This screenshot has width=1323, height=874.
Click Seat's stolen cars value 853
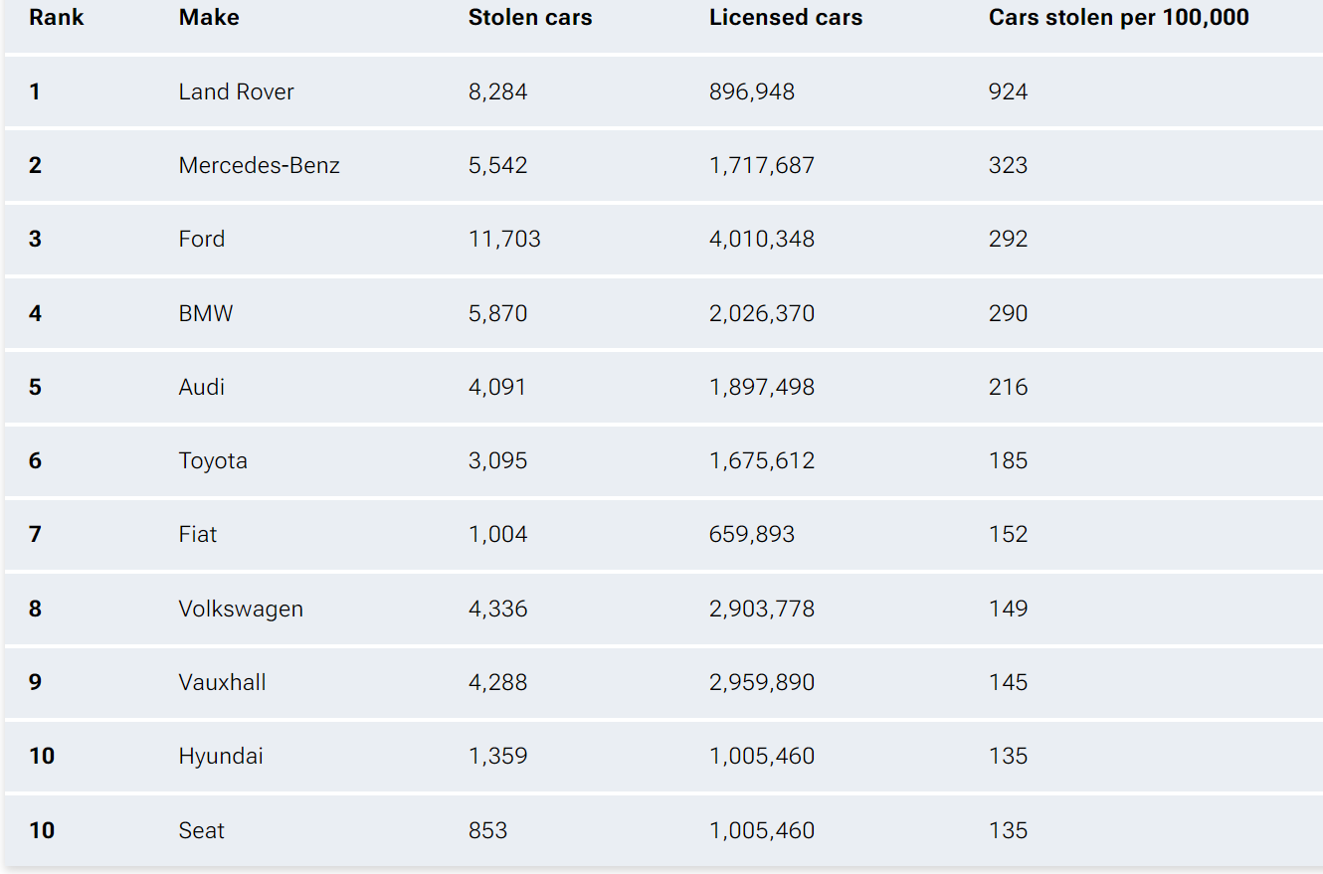point(487,830)
